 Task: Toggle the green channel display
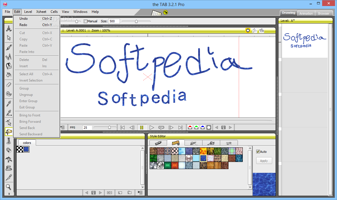(196, 127)
